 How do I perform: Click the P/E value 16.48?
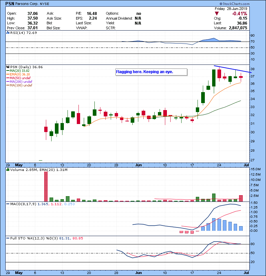(x=92, y=14)
